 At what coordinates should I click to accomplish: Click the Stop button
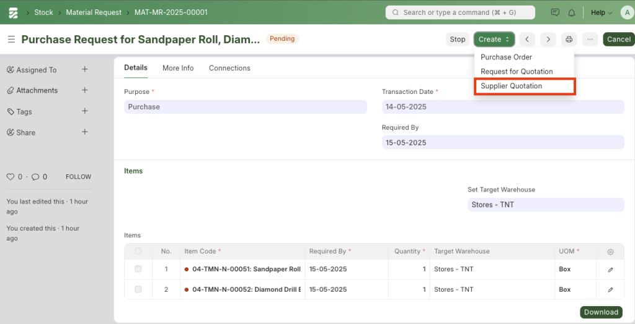click(458, 39)
